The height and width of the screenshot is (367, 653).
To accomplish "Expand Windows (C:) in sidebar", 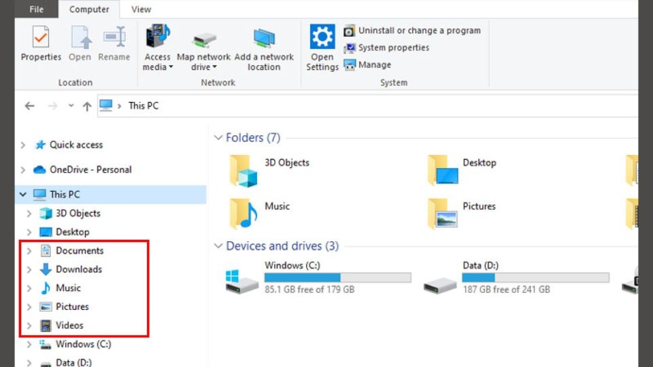I will (x=29, y=345).
